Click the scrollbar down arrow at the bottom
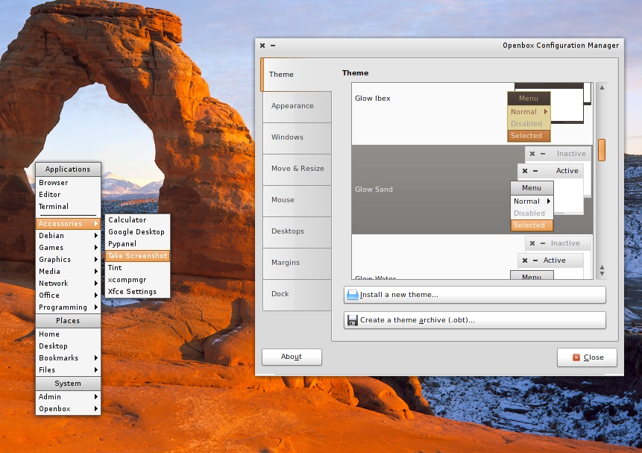 pos(602,273)
